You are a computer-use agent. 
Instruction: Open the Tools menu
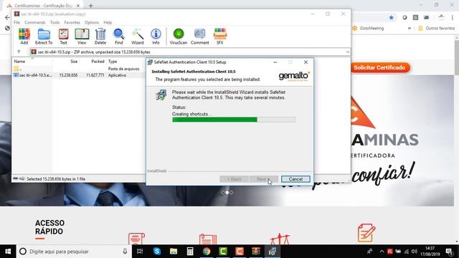tap(55, 22)
